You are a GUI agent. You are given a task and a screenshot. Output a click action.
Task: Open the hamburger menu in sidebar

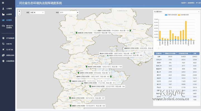pos(3,3)
